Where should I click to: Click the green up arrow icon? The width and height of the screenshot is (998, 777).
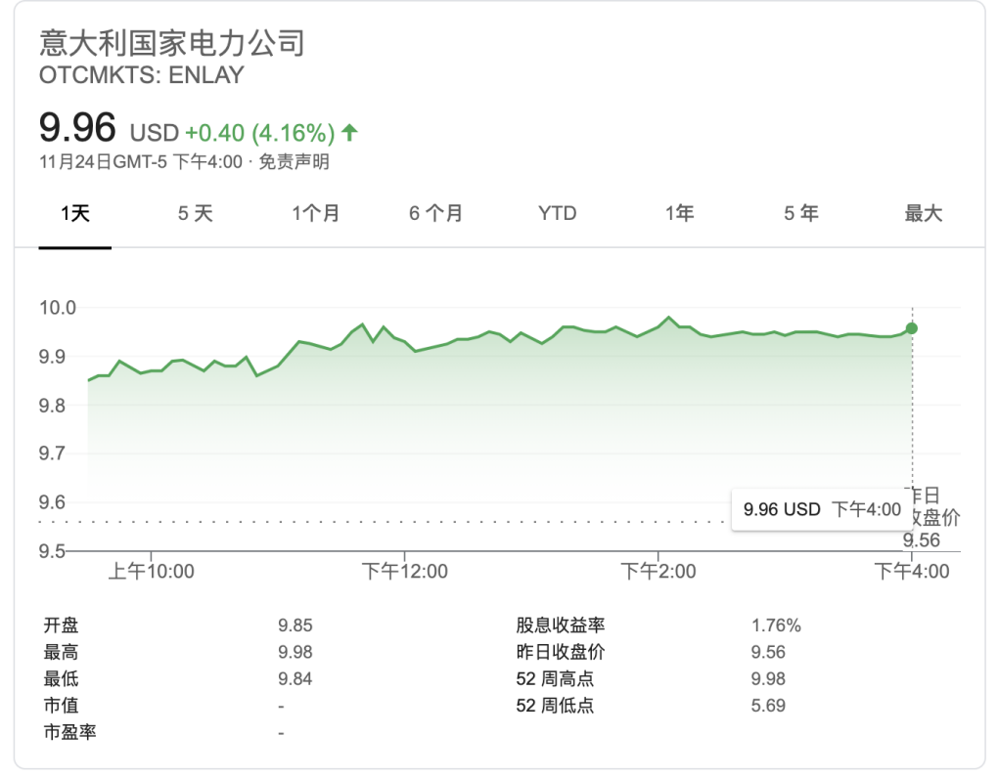pos(350,132)
